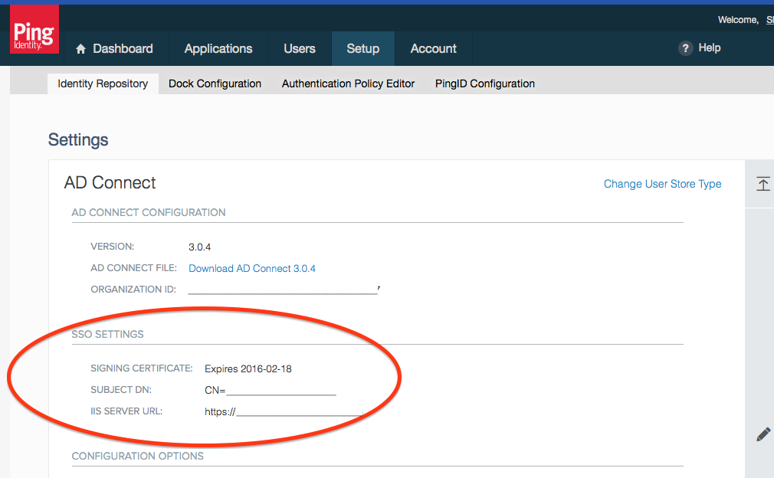Image resolution: width=774 pixels, height=478 pixels.
Task: Open Authentication Policy Editor tab
Action: (x=348, y=83)
